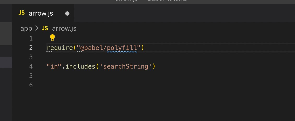Screen dimensions: 295x121
Task: Open the arrow.js breadcrumb dropdown
Action: point(64,28)
